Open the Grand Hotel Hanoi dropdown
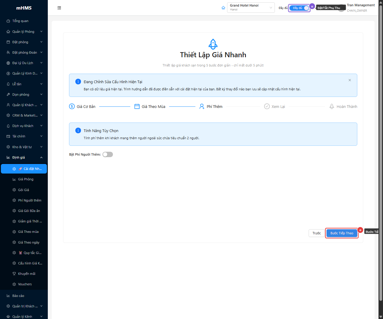The width and height of the screenshot is (383, 319). point(251,8)
